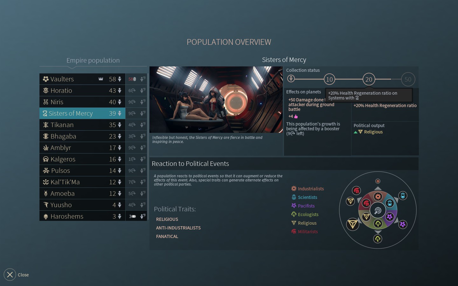Click the Bhagaba 3-turn booster icon
458x286 pixels.
132,136
